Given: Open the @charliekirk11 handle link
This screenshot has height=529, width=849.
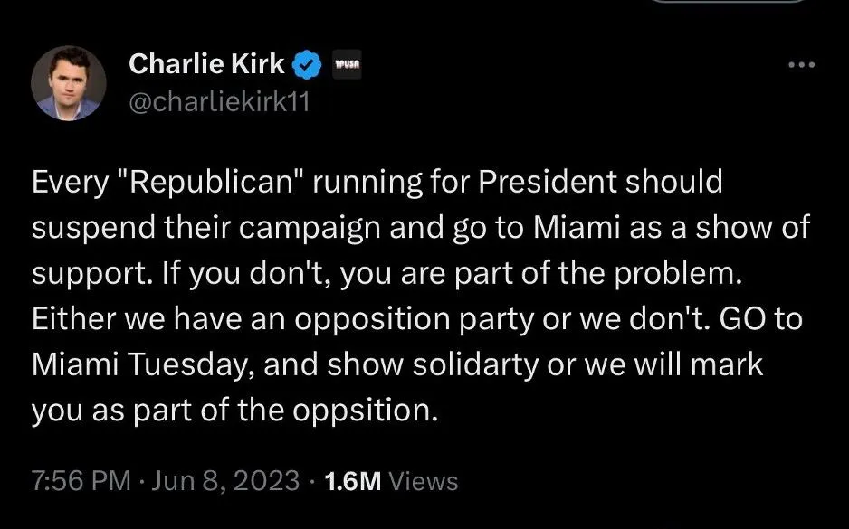Looking at the screenshot, I should (x=219, y=101).
